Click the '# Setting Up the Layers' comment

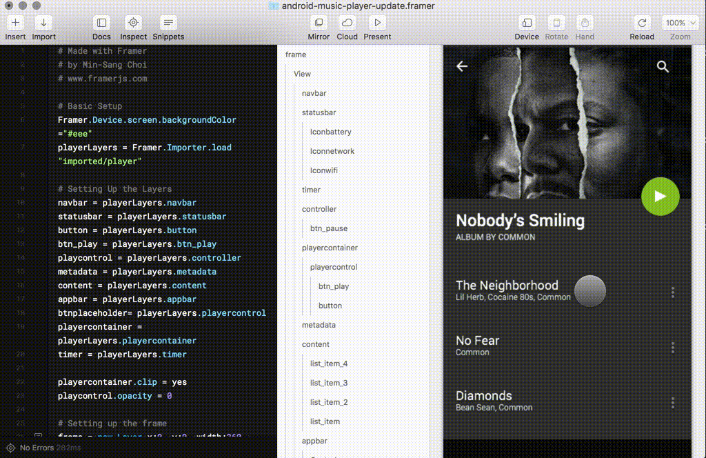pos(115,189)
